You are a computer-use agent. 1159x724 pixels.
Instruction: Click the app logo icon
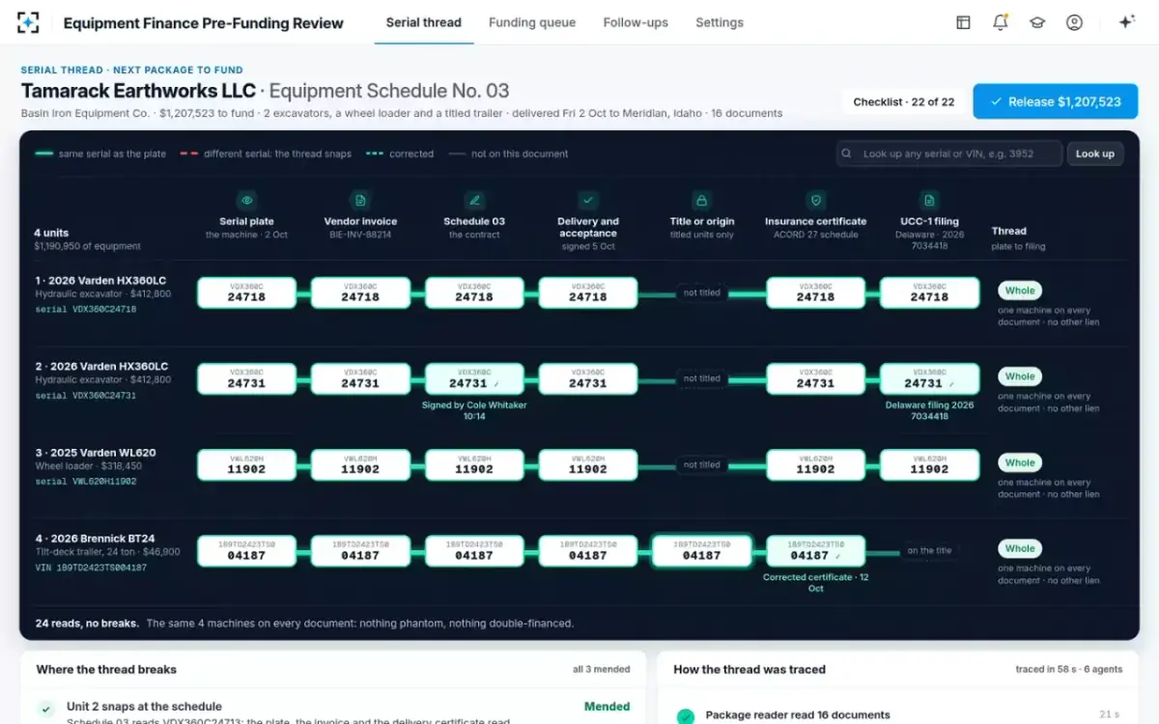pyautogui.click(x=29, y=22)
